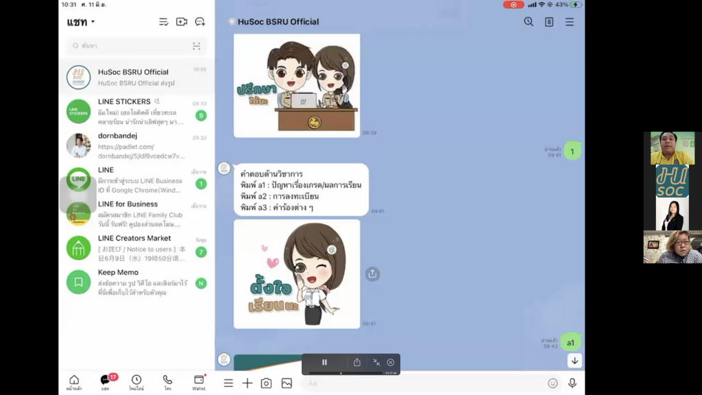Collapse the recording control bar
Screen dimensions: 702x395
pyautogui.click(x=376, y=362)
